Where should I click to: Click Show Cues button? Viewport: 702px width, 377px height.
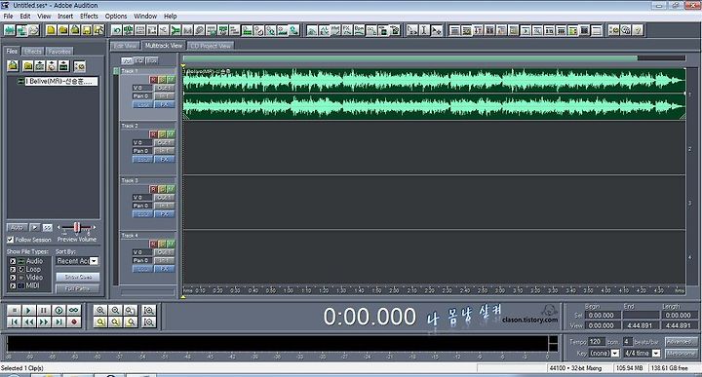point(78,278)
